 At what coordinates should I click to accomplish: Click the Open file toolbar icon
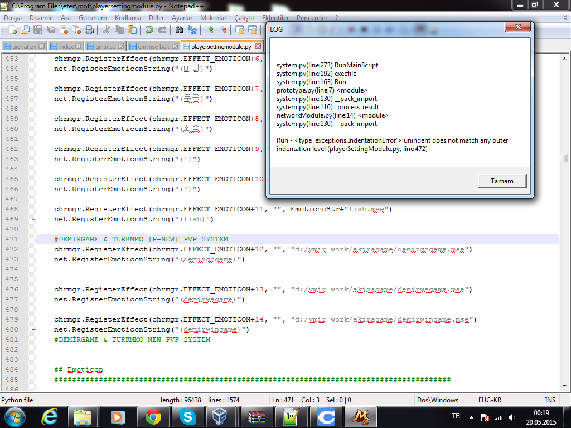pyautogui.click(x=25, y=30)
